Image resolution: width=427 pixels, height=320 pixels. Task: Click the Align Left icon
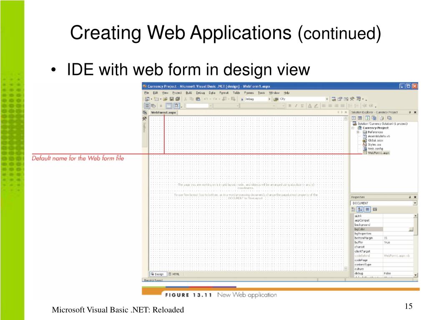[x=324, y=106]
